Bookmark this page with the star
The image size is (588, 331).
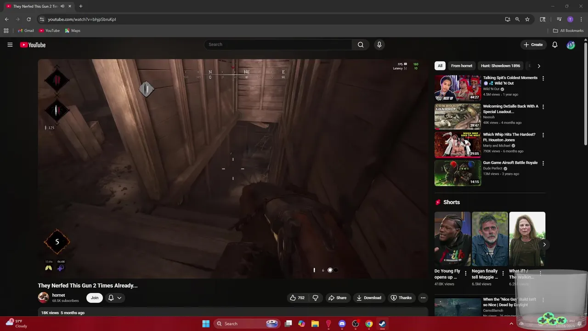pyautogui.click(x=527, y=19)
